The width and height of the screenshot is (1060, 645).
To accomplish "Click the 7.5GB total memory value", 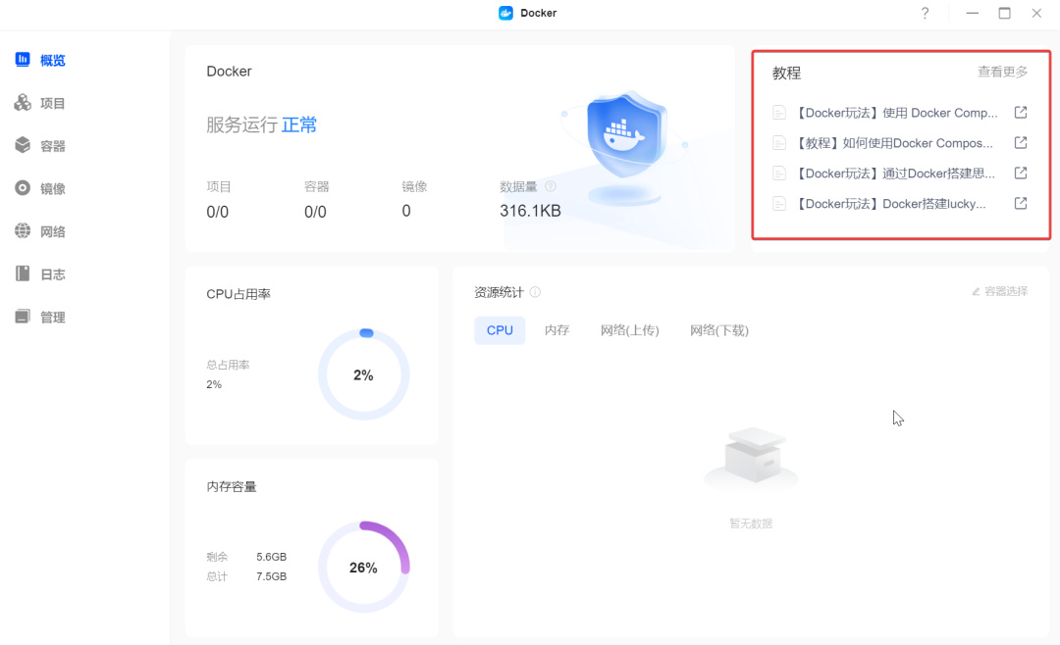I will (x=271, y=576).
